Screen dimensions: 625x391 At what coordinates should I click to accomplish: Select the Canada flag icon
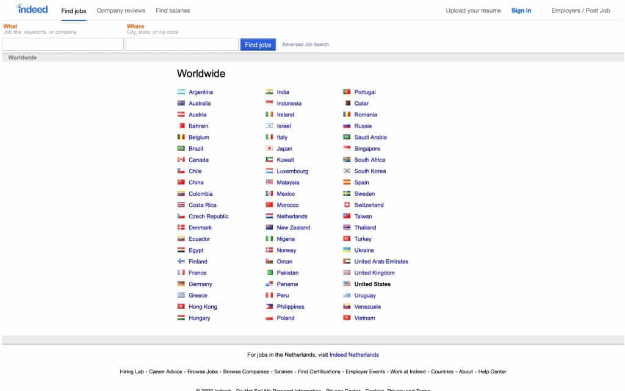click(x=181, y=160)
